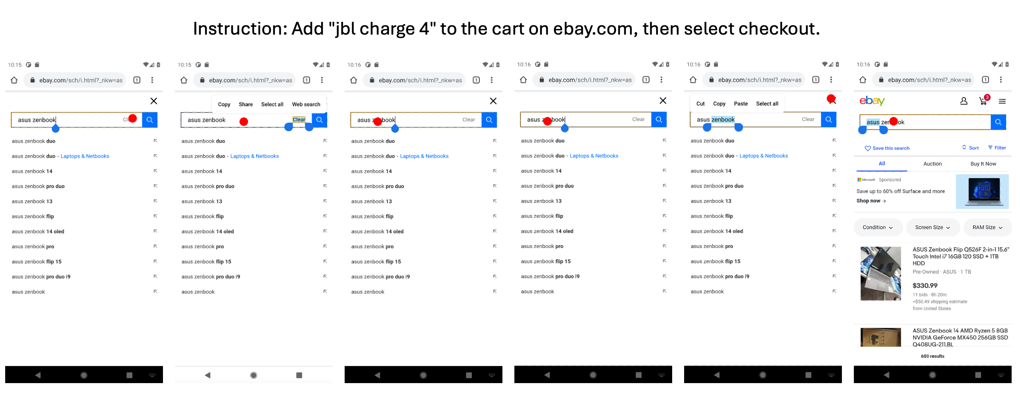Tap the eBay account profile icon

[963, 101]
